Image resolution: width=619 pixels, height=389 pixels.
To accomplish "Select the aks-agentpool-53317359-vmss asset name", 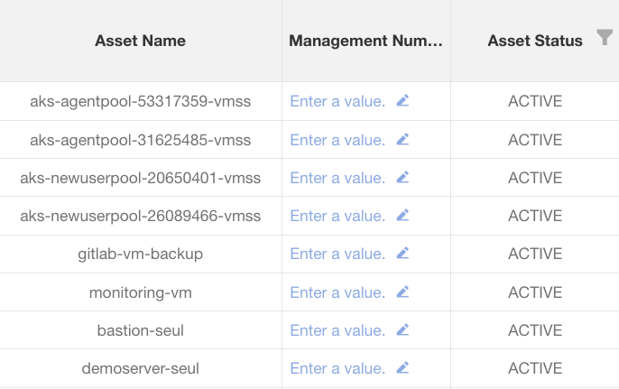I will point(140,101).
